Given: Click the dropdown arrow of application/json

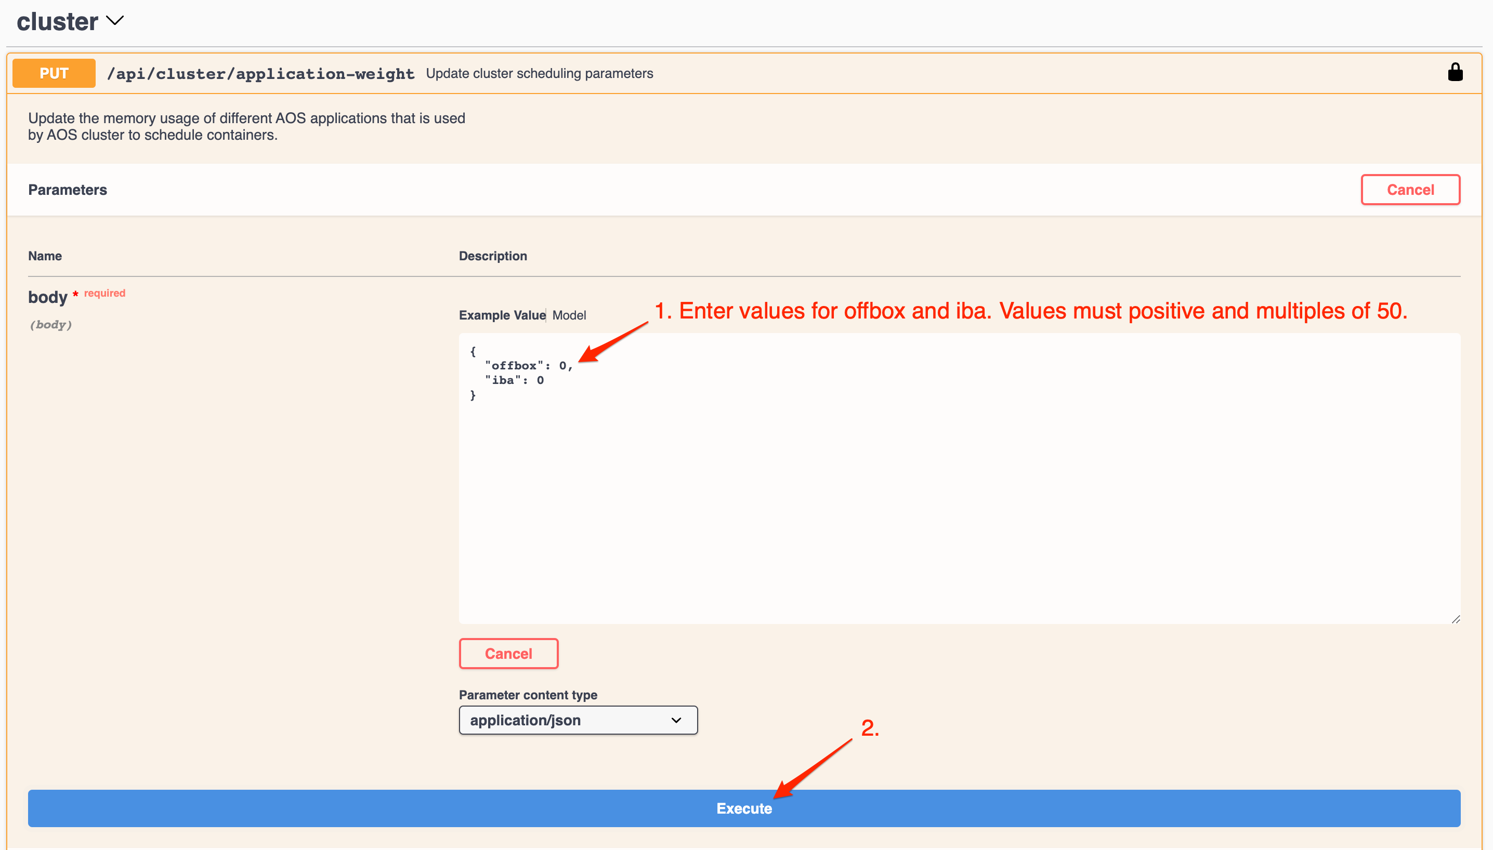Looking at the screenshot, I should coord(676,720).
